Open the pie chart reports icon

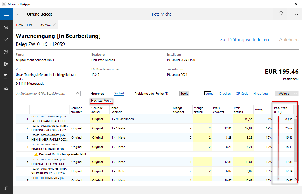(x=6, y=52)
